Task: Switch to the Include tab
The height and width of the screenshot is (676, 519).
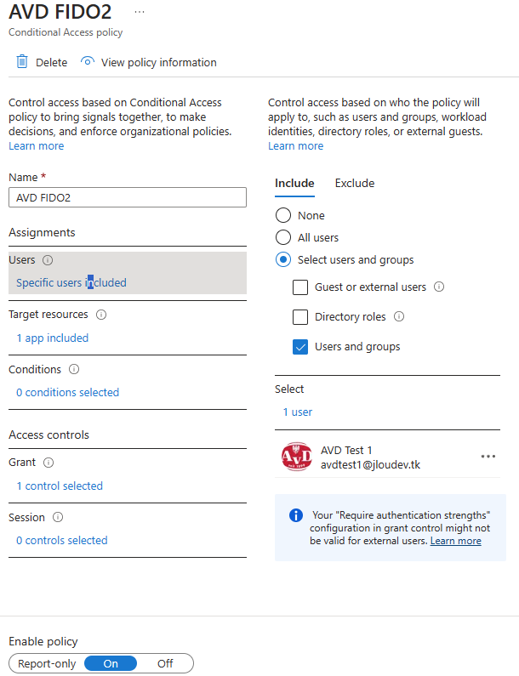Action: (x=294, y=183)
